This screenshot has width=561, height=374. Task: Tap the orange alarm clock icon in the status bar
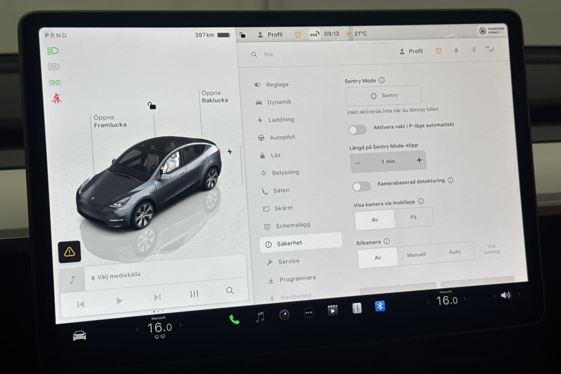(298, 34)
